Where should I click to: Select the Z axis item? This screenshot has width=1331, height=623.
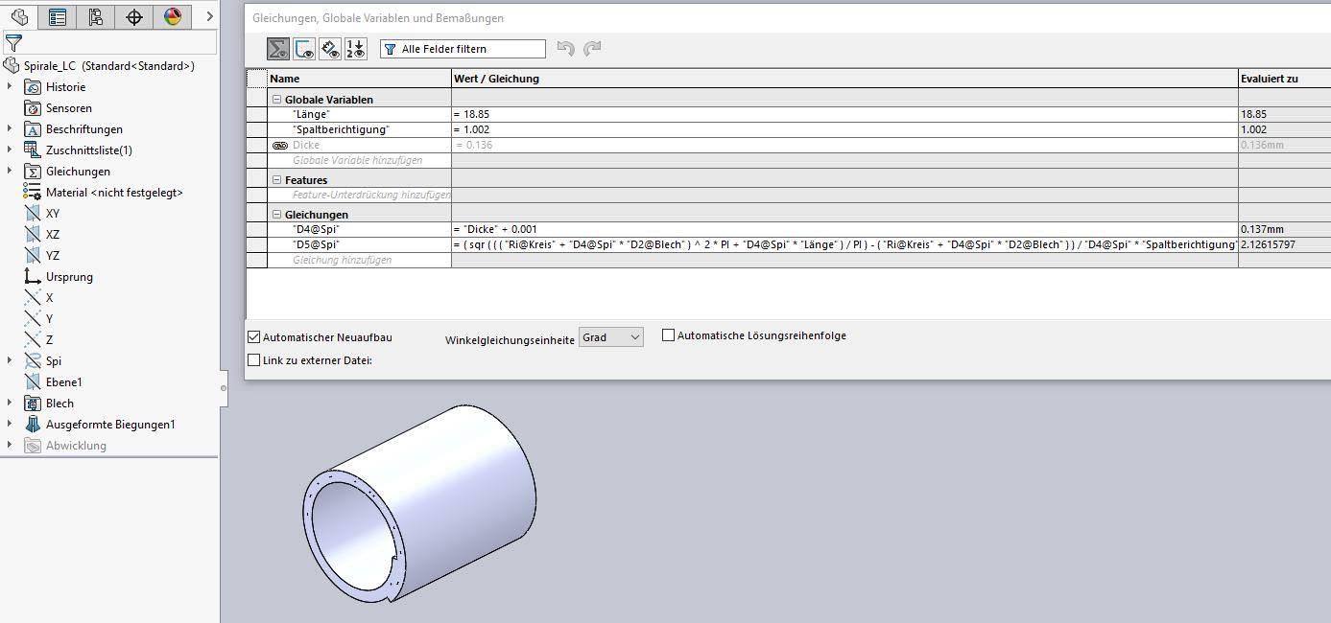coord(38,340)
